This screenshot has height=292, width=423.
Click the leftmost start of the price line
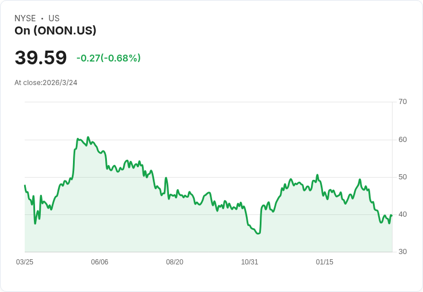click(25, 186)
